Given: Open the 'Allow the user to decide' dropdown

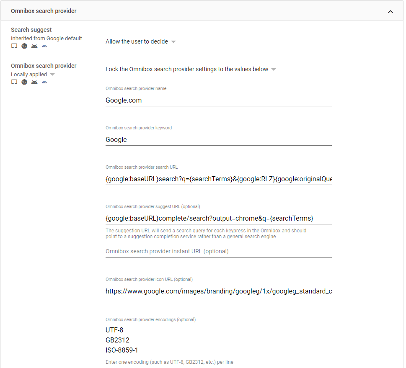Looking at the screenshot, I should 141,42.
